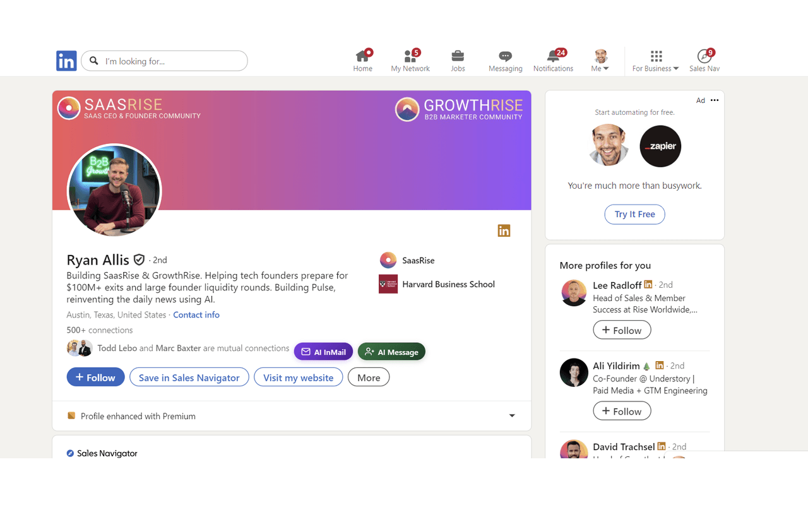Click the search input field
The height and width of the screenshot is (505, 808).
click(170, 61)
